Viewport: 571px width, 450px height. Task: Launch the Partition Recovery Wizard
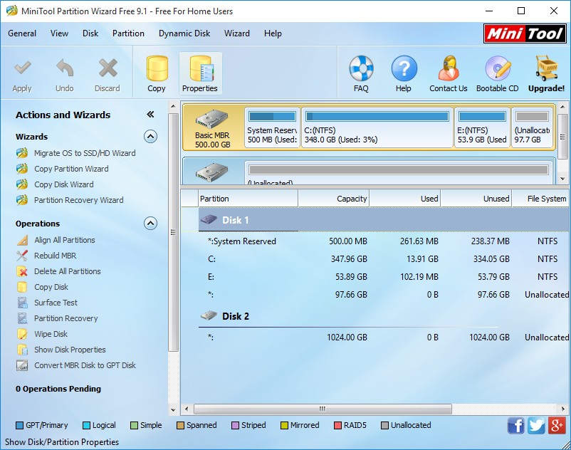click(78, 200)
